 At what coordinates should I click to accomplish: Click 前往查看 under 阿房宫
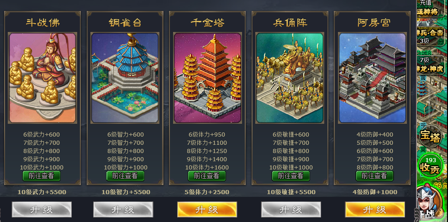click(374, 176)
